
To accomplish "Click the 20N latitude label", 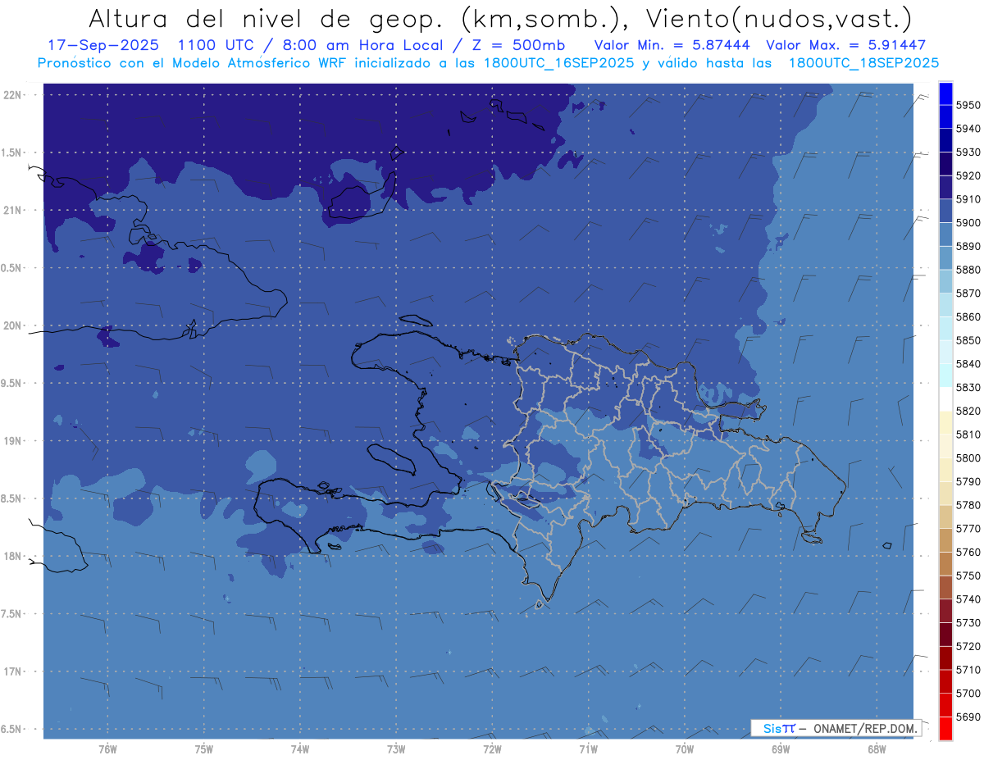I will [x=12, y=325].
